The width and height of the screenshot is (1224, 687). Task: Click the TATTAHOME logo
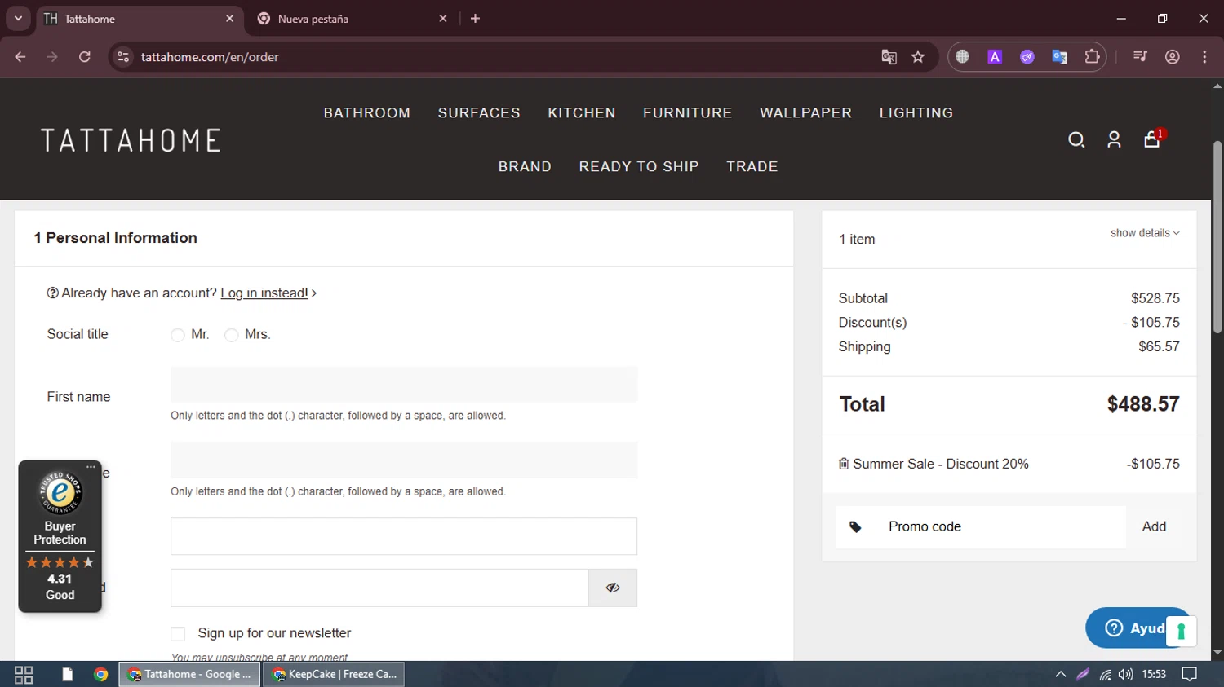coord(131,140)
